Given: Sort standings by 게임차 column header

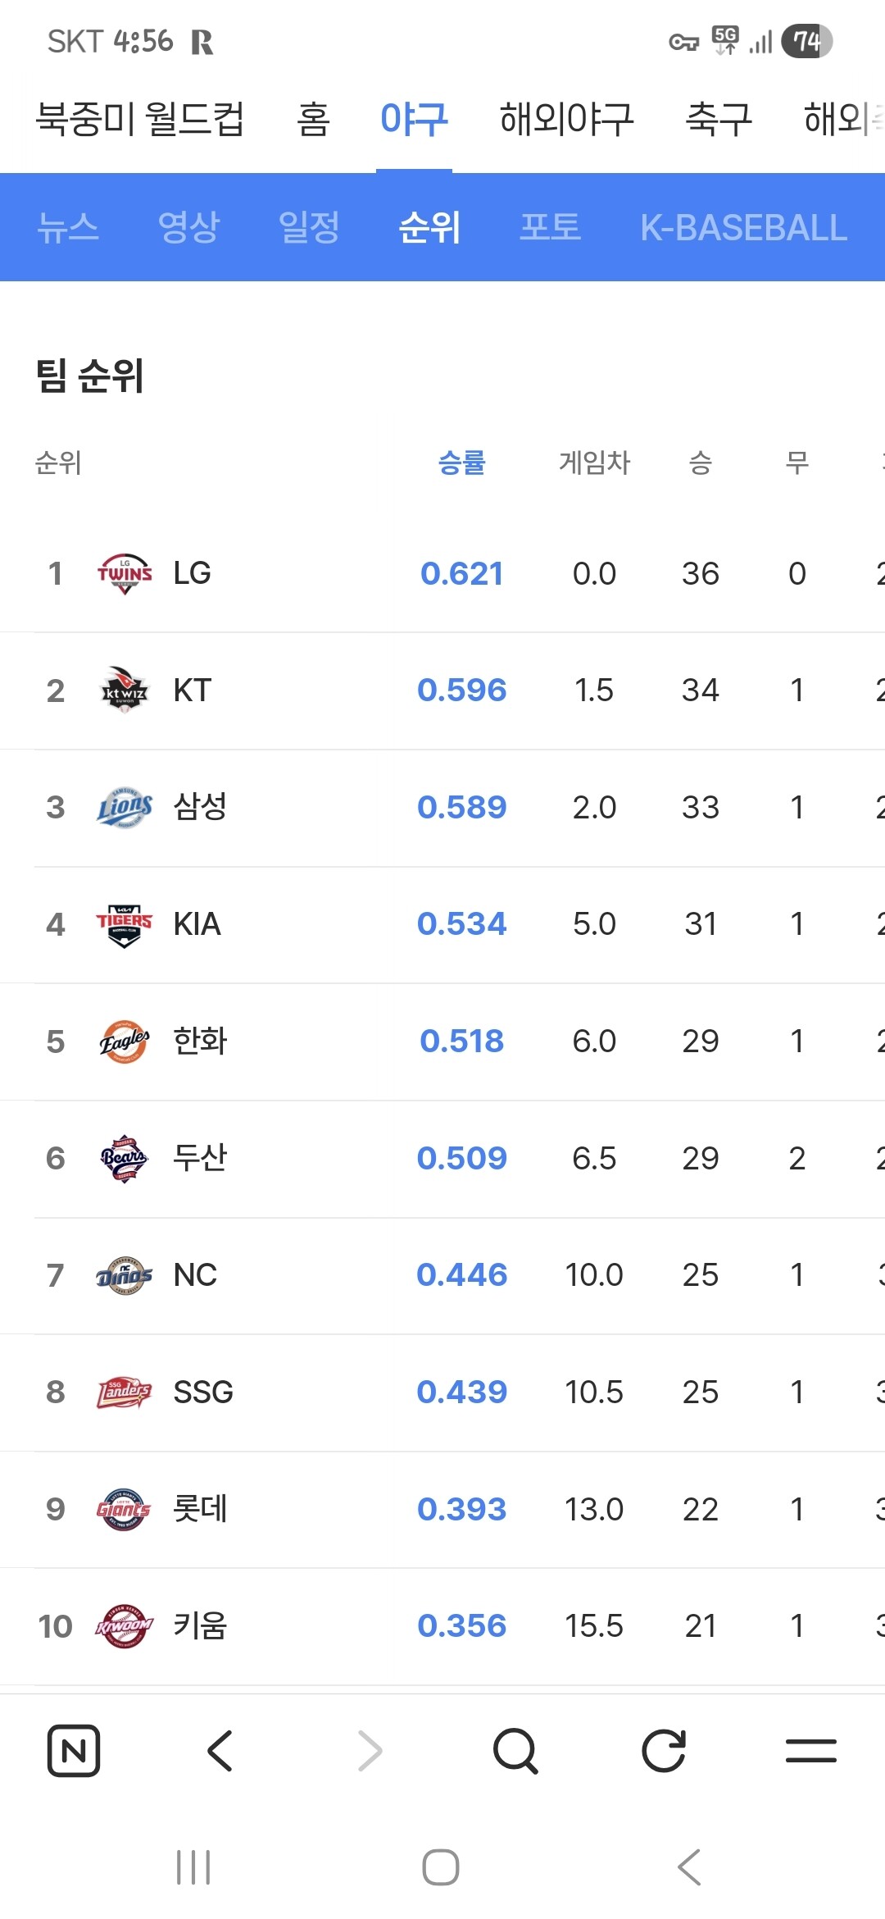Looking at the screenshot, I should coord(595,463).
